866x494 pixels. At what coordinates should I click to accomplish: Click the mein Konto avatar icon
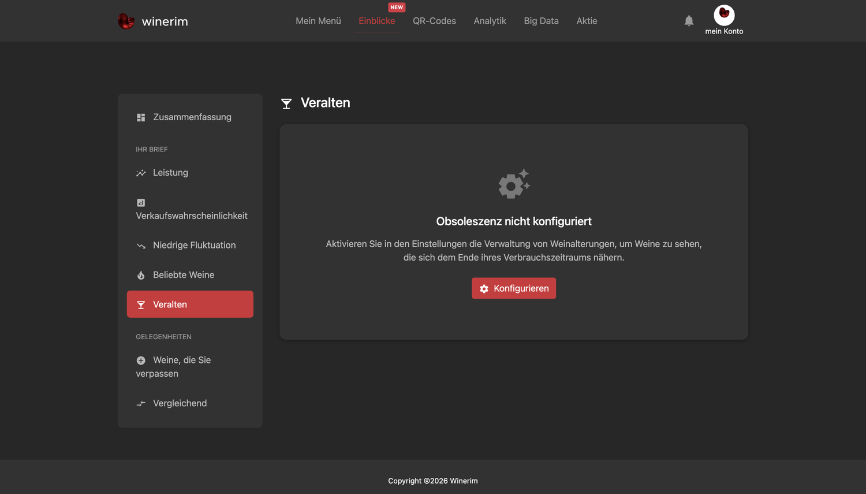coord(724,15)
